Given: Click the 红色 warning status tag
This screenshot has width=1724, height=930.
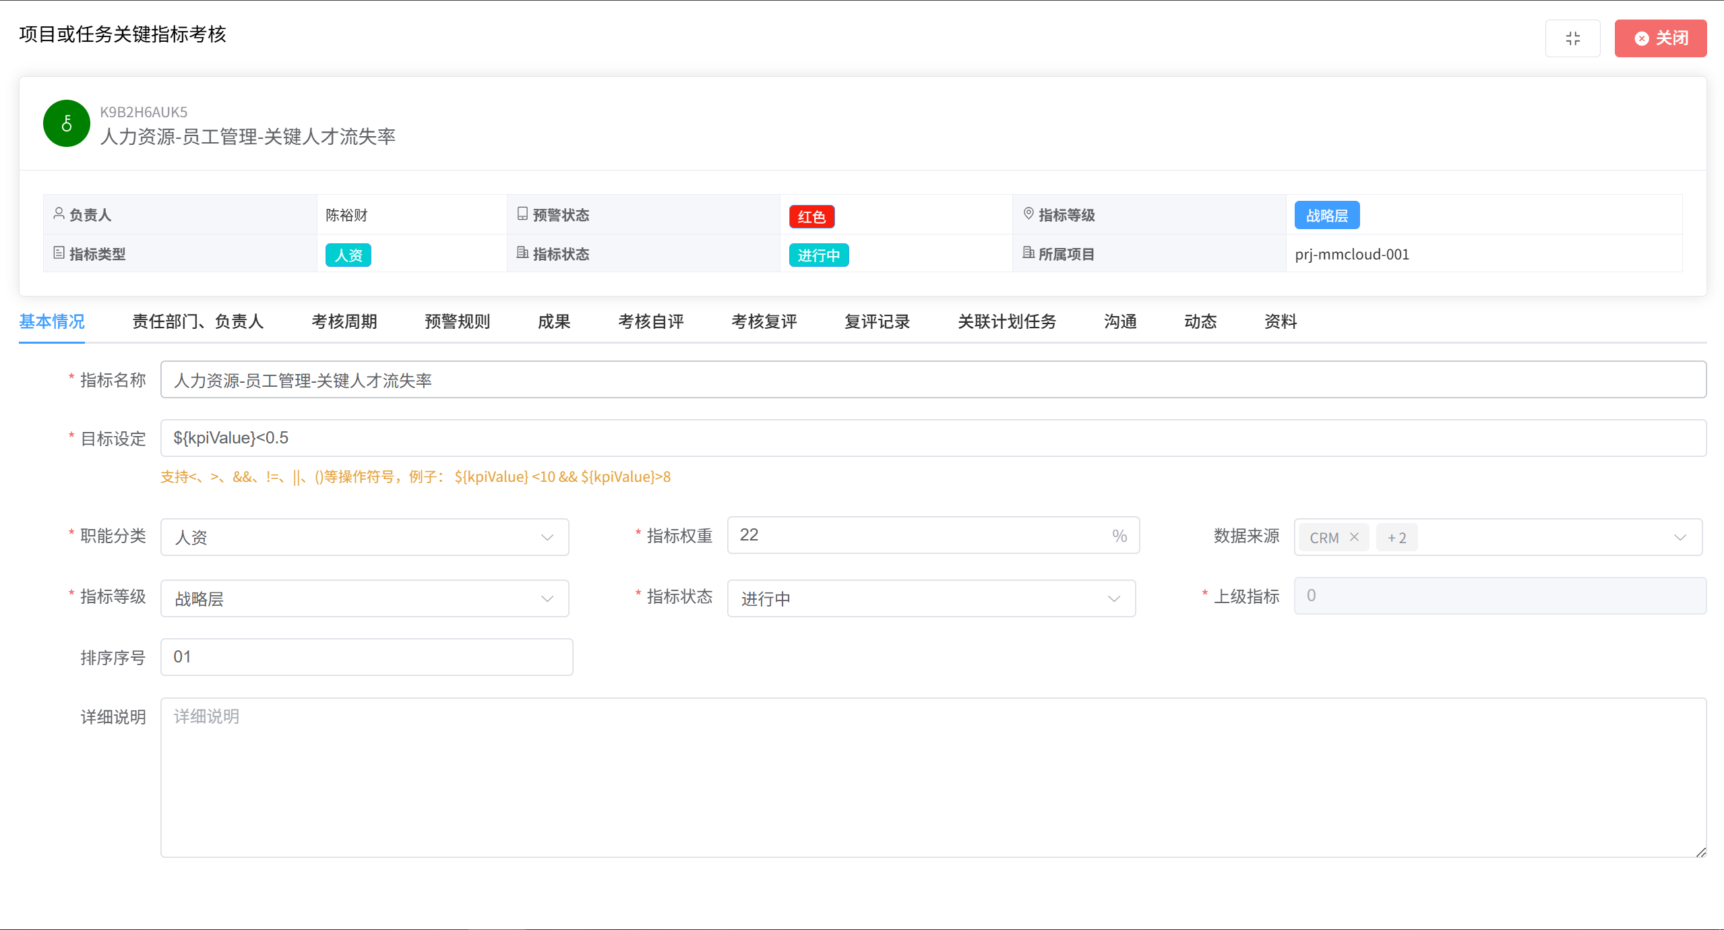Looking at the screenshot, I should [x=811, y=216].
